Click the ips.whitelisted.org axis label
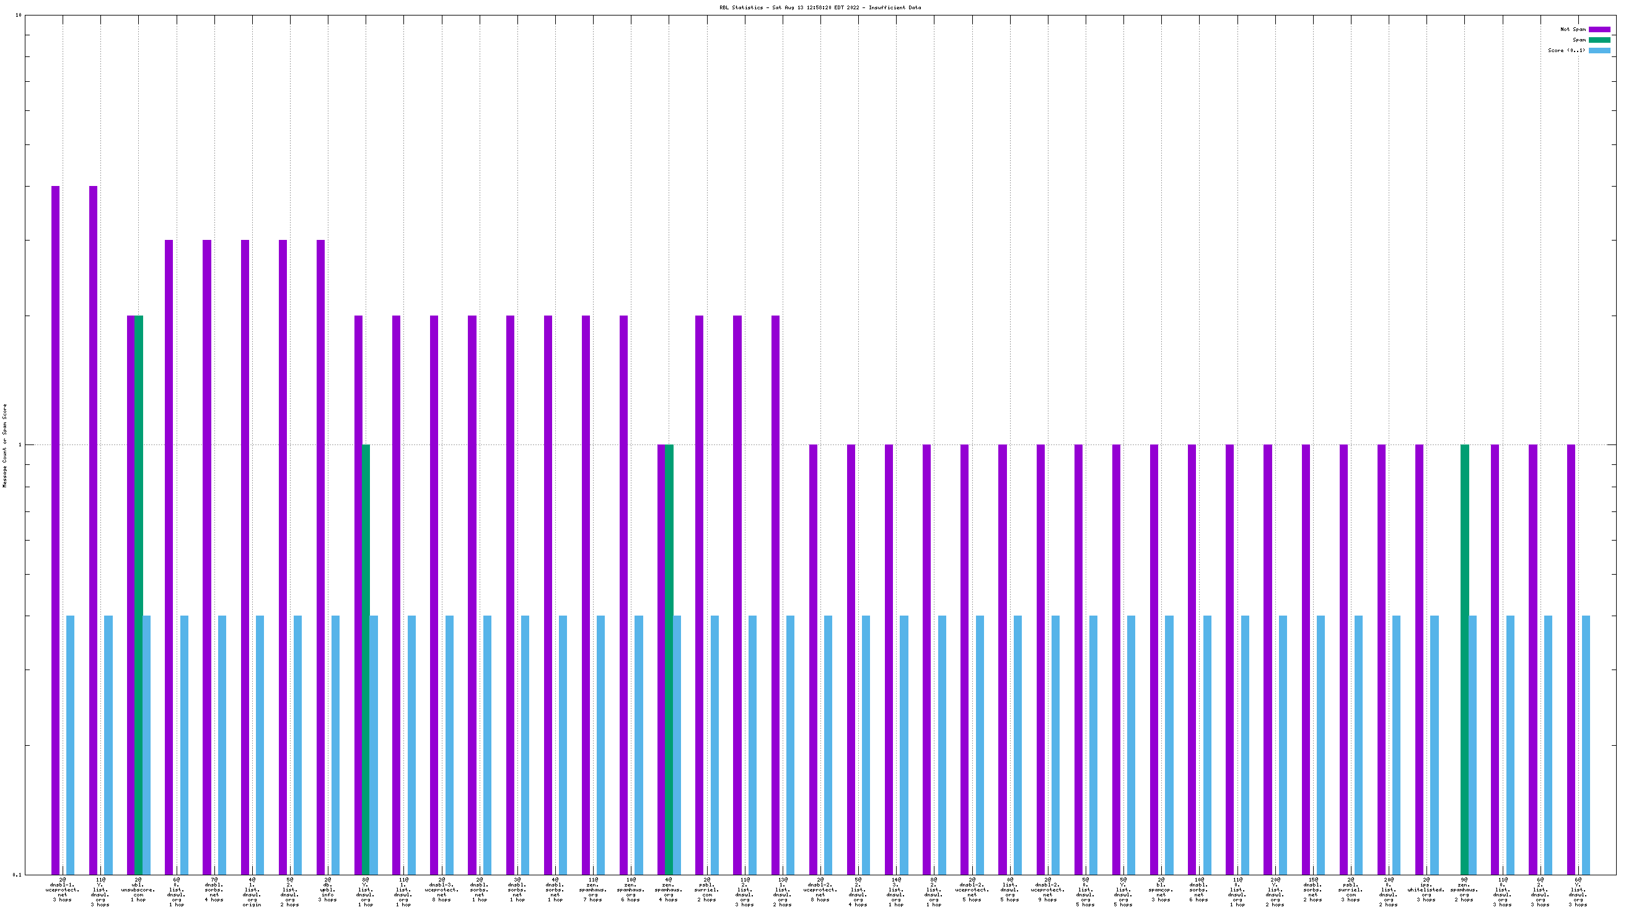This screenshot has width=1626, height=915. (1426, 889)
